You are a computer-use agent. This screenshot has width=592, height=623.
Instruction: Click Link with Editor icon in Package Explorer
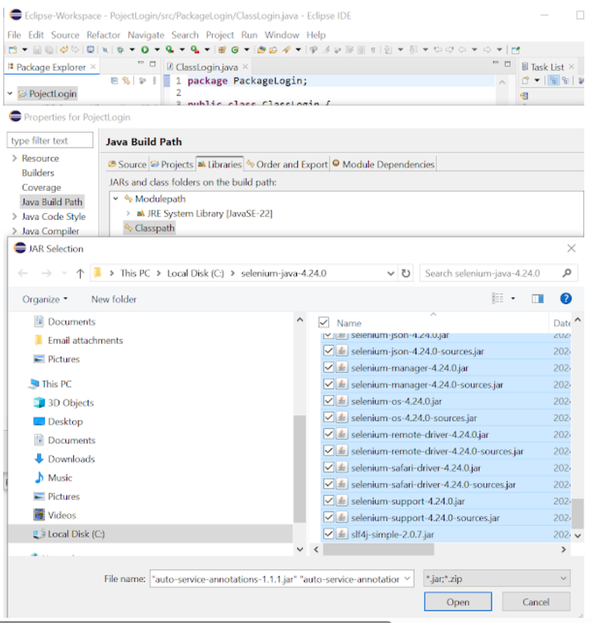point(127,81)
